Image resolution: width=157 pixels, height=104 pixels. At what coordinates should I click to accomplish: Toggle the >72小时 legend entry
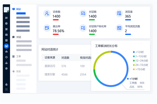pos(139,69)
